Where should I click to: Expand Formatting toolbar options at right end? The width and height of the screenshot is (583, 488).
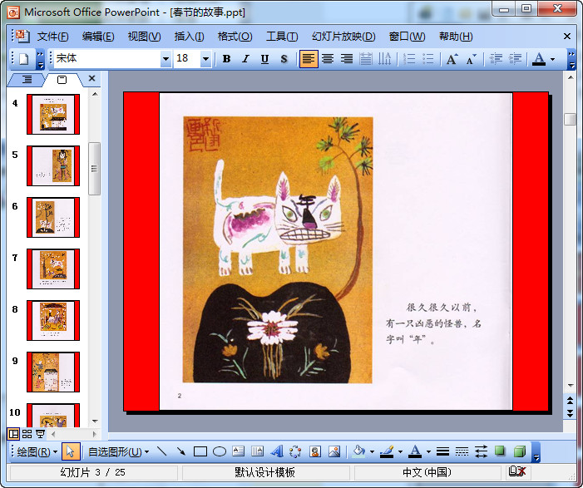point(571,60)
